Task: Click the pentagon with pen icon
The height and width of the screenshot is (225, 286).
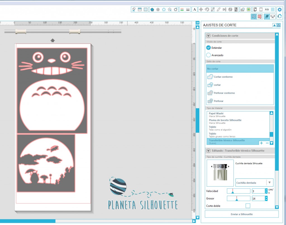Action: point(175,9)
